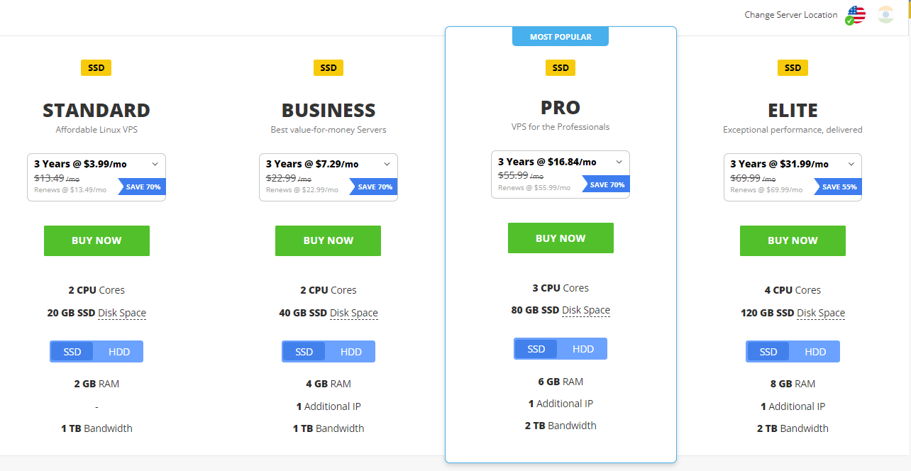Click the MOST POPULAR badge on PRO
Viewport: 911px width, 471px height.
pos(561,37)
